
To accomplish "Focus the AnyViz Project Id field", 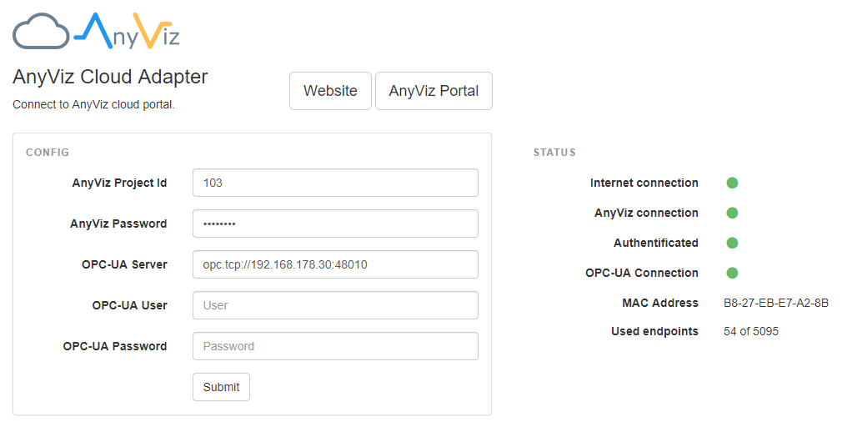I will pos(335,183).
